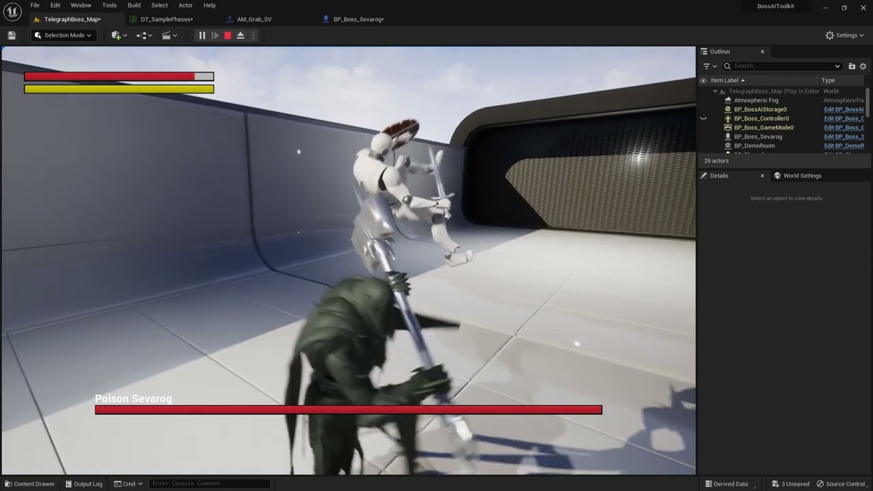873x491 pixels.
Task: Sort by the Type column header
Action: tap(828, 80)
